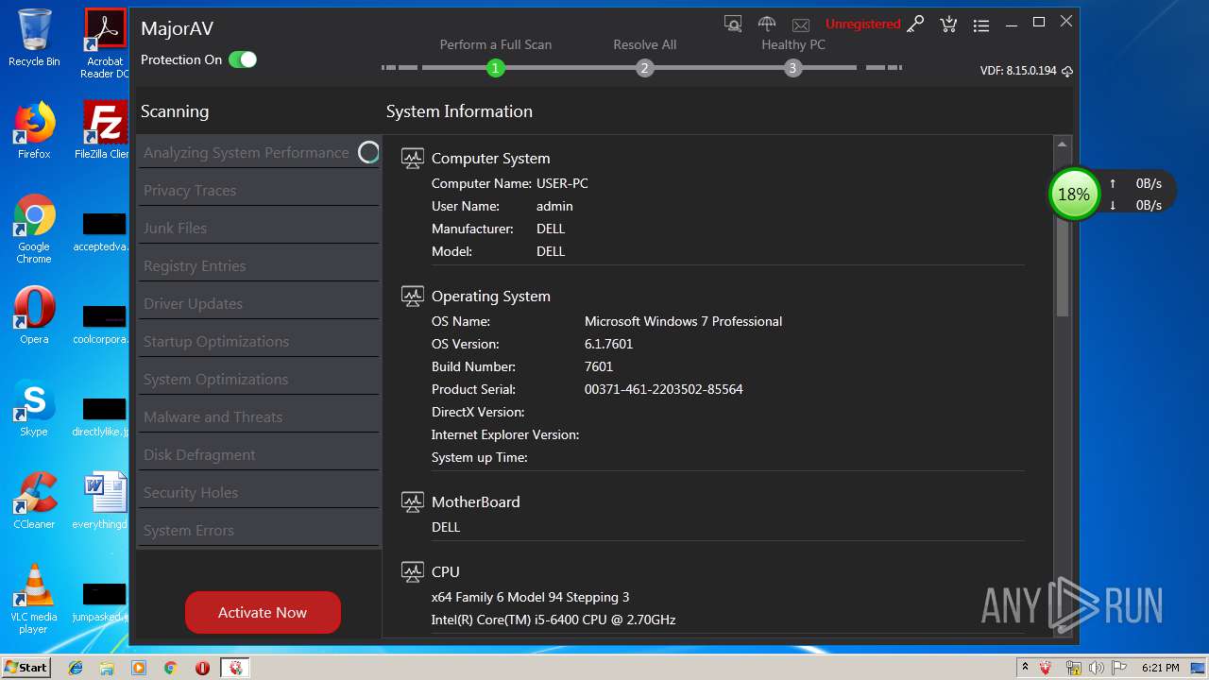Open the envelope messages icon

click(801, 25)
